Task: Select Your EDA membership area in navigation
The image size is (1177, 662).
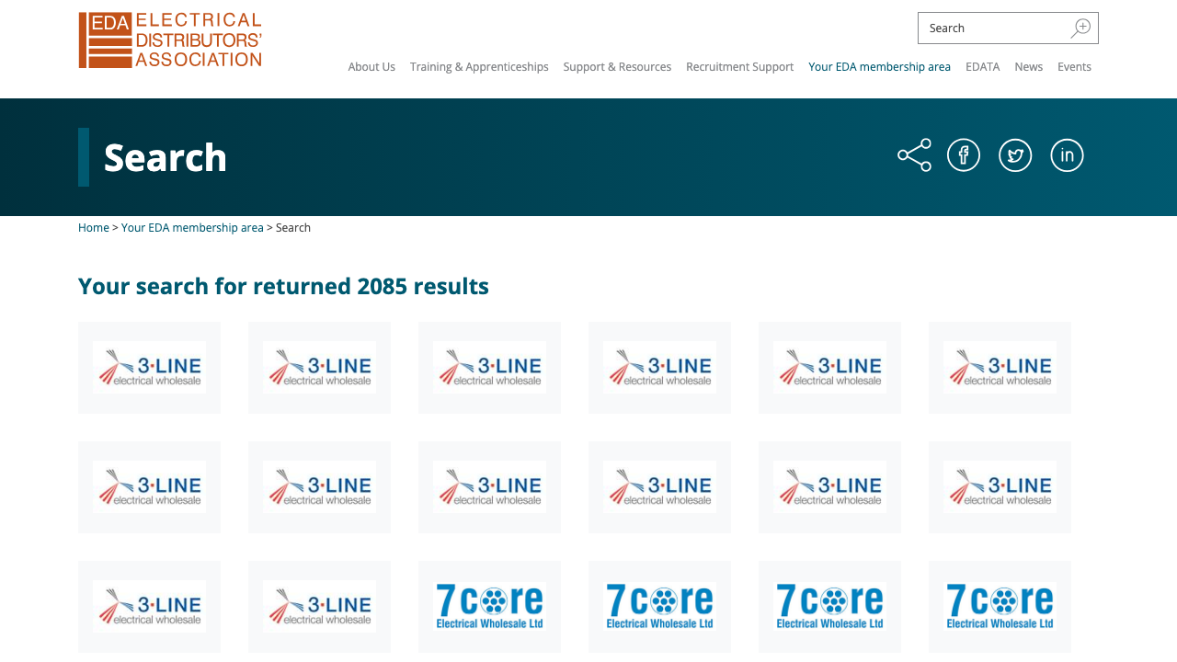Action: coord(879,65)
